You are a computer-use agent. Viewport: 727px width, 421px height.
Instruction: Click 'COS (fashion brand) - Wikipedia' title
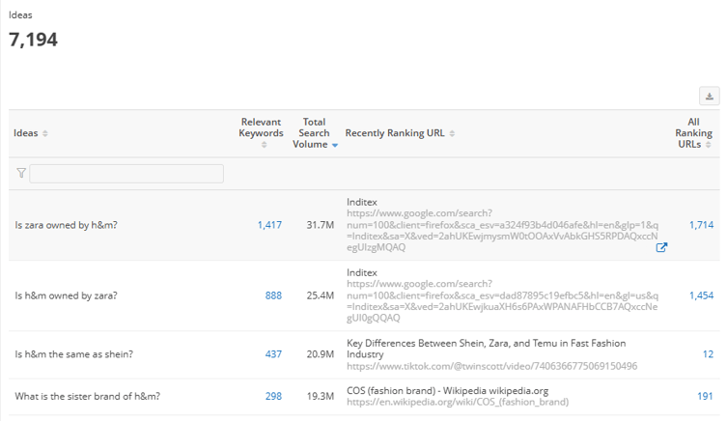click(x=447, y=391)
